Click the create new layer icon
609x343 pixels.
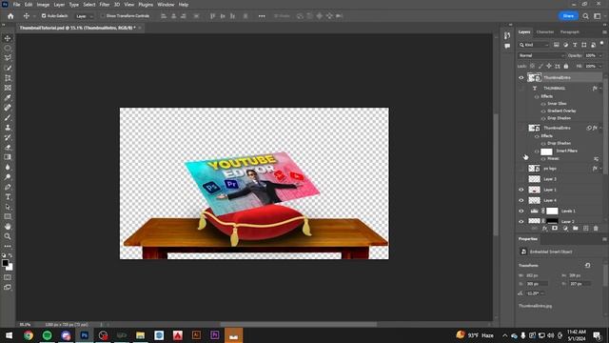586,229
